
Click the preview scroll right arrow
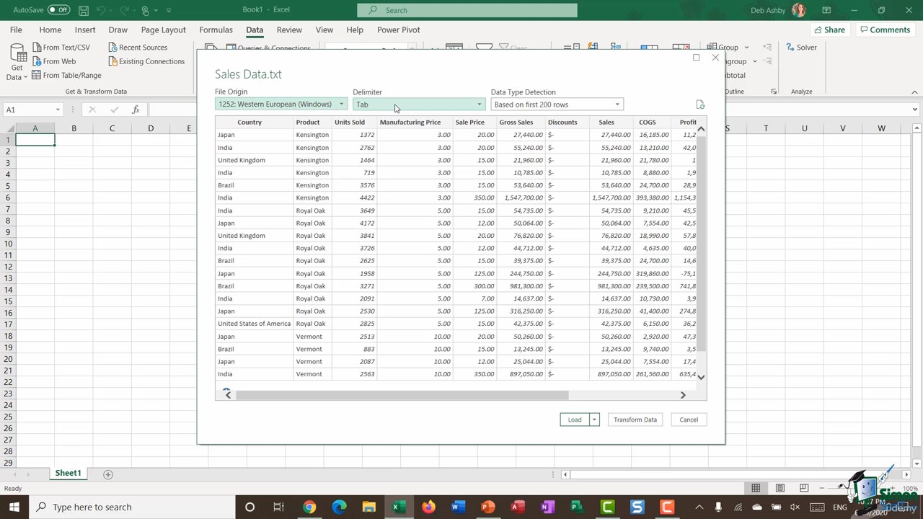[x=683, y=395]
